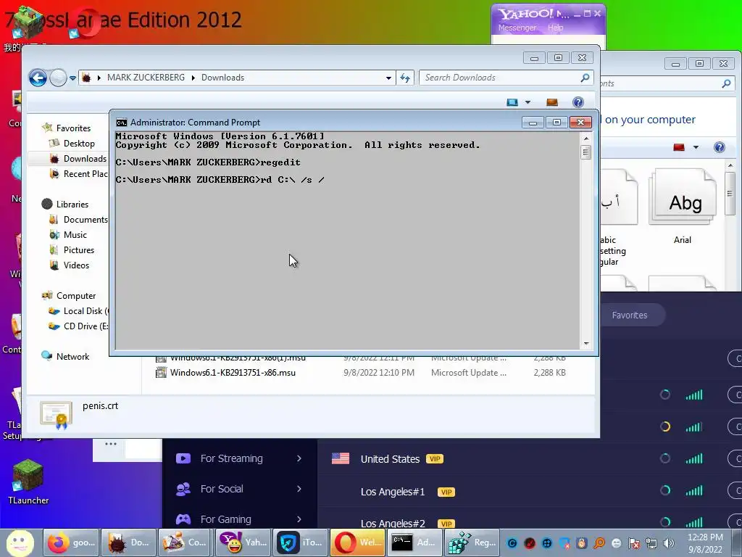Open recent locations dropdown beside Forward arrow
The image size is (742, 557).
click(72, 78)
